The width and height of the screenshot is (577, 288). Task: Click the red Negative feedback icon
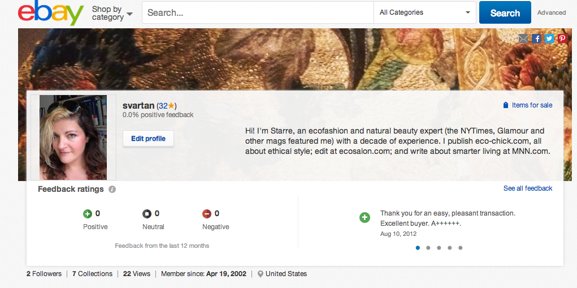point(207,214)
